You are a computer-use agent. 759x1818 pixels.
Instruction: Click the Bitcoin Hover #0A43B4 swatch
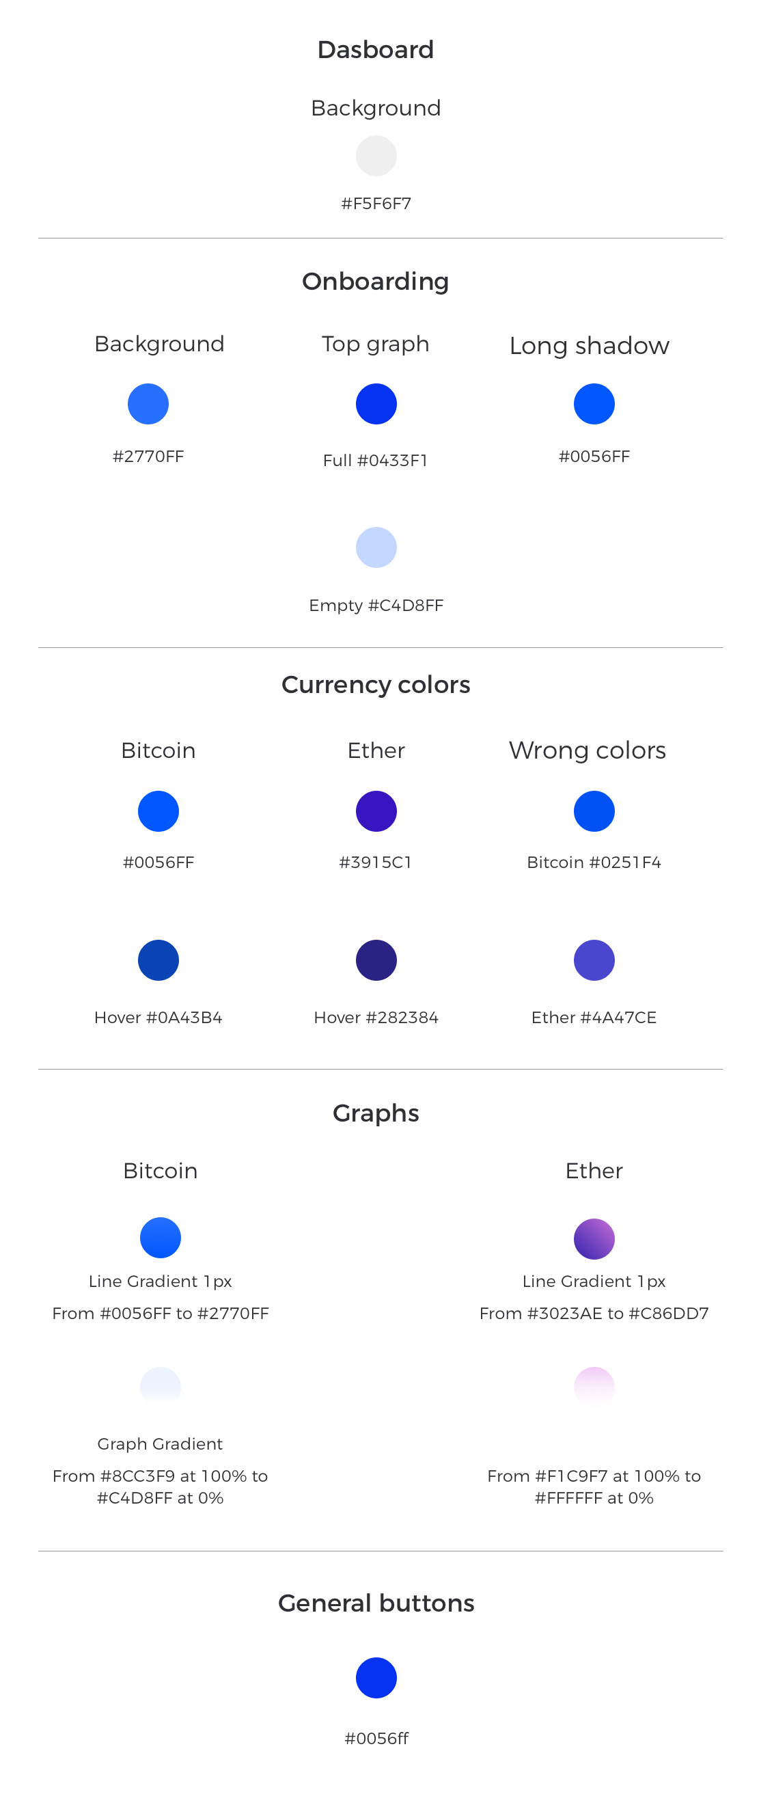(x=158, y=960)
